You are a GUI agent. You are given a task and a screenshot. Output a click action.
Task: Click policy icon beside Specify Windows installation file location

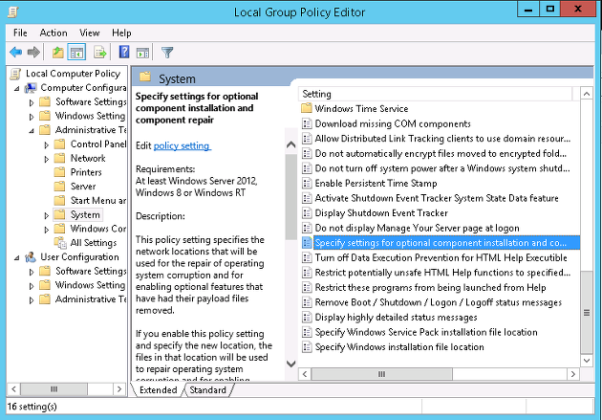(307, 346)
